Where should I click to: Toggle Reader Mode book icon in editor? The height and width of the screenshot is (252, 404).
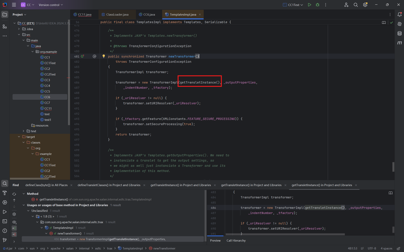click(384, 22)
